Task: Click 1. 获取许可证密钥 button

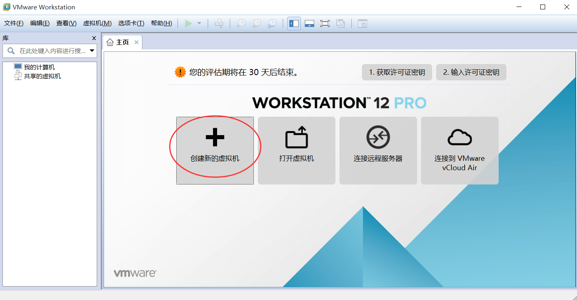Action: (397, 72)
